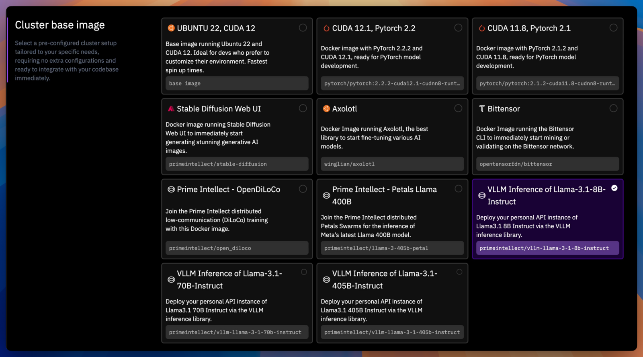Click 'VLLM Inference of Llama-3.1-405B-Instruct' title
Screen dimensions: 643x357
click(385, 279)
